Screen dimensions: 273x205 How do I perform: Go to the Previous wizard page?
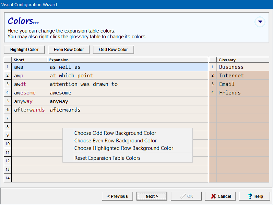click(117, 196)
